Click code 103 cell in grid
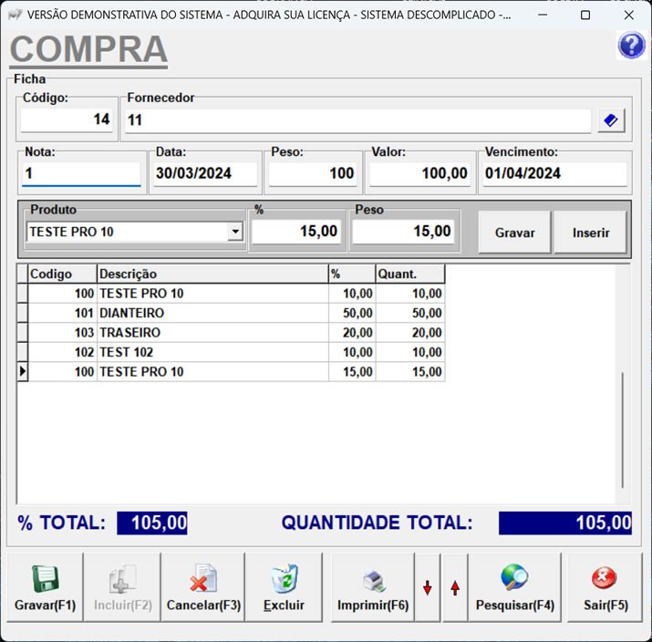This screenshot has width=652, height=642. pos(62,333)
